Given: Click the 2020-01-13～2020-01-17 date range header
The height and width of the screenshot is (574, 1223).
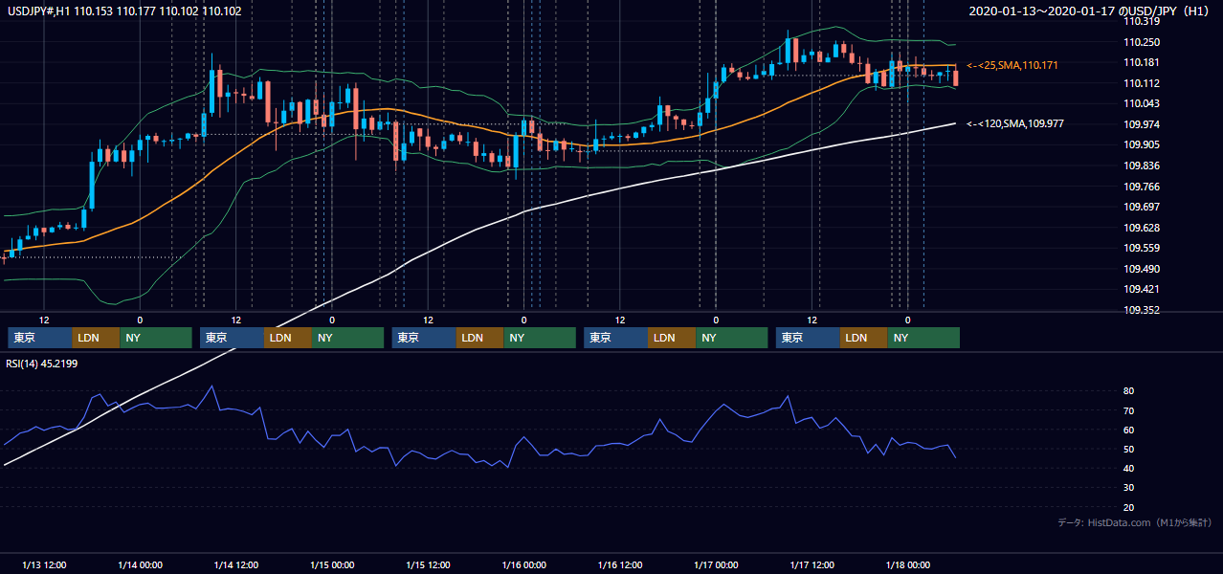Looking at the screenshot, I should click(1088, 11).
